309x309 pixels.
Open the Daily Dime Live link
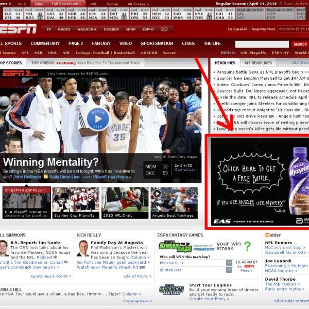coord(64,177)
